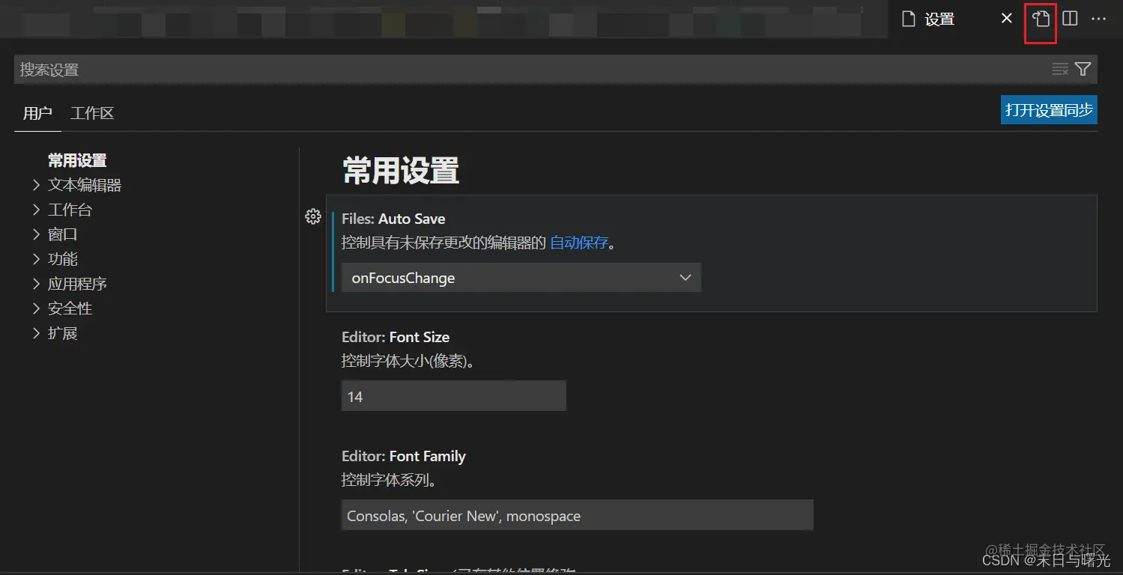Image resolution: width=1123 pixels, height=575 pixels.
Task: Click the 打开设置同步 button
Action: tap(1049, 110)
